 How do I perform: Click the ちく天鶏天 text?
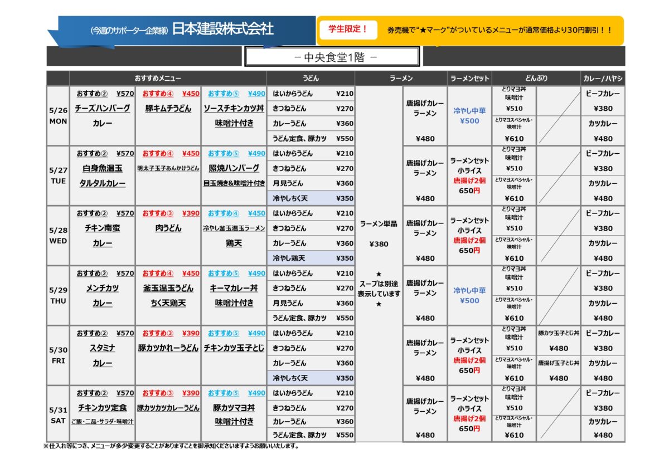click(168, 303)
